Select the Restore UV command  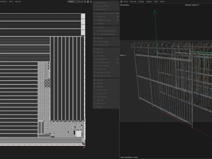[x=101, y=103]
